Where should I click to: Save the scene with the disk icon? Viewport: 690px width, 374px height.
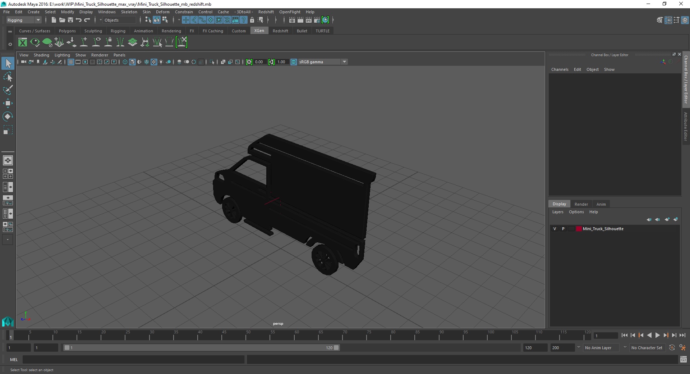click(70, 20)
